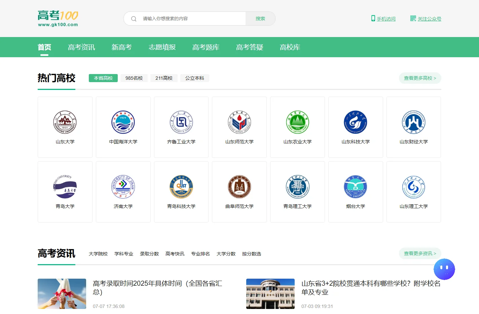The image size is (479, 314).
Task: Click the 热门高校 section heading
Action: click(x=57, y=78)
